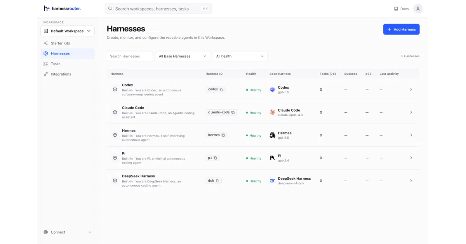The height and width of the screenshot is (244, 466).
Task: Open Pi row details chevron
Action: point(411,158)
